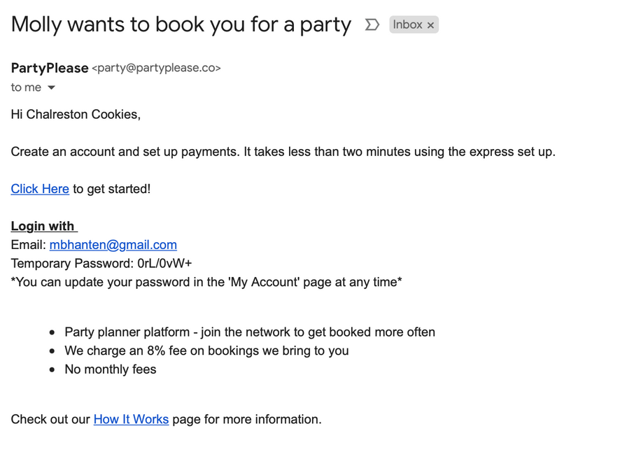Click the 'No monthly fees' bullet
This screenshot has width=627, height=452.
(111, 369)
